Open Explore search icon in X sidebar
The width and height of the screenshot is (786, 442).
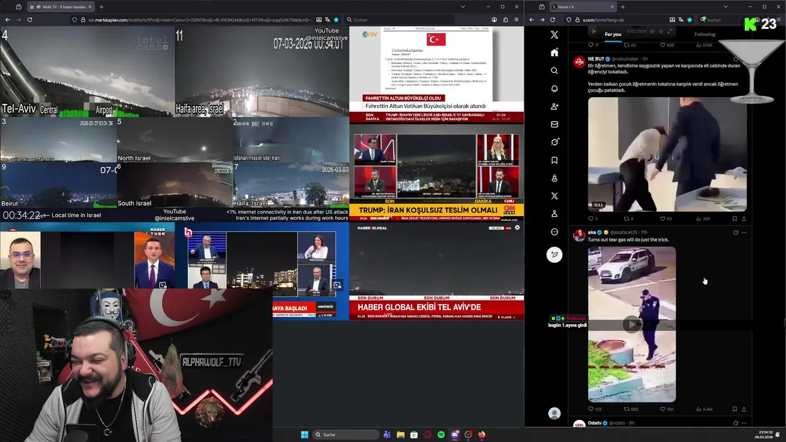click(554, 71)
